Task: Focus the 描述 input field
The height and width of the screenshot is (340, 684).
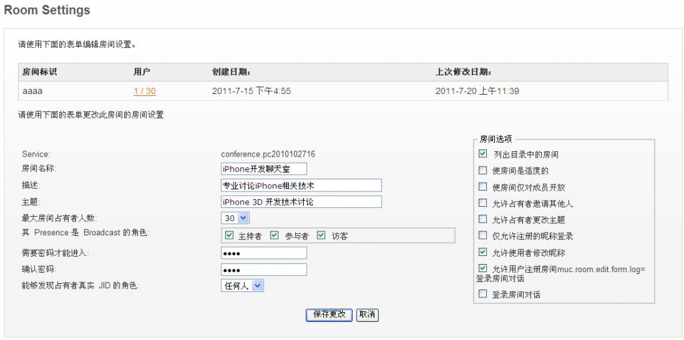Action: click(301, 185)
